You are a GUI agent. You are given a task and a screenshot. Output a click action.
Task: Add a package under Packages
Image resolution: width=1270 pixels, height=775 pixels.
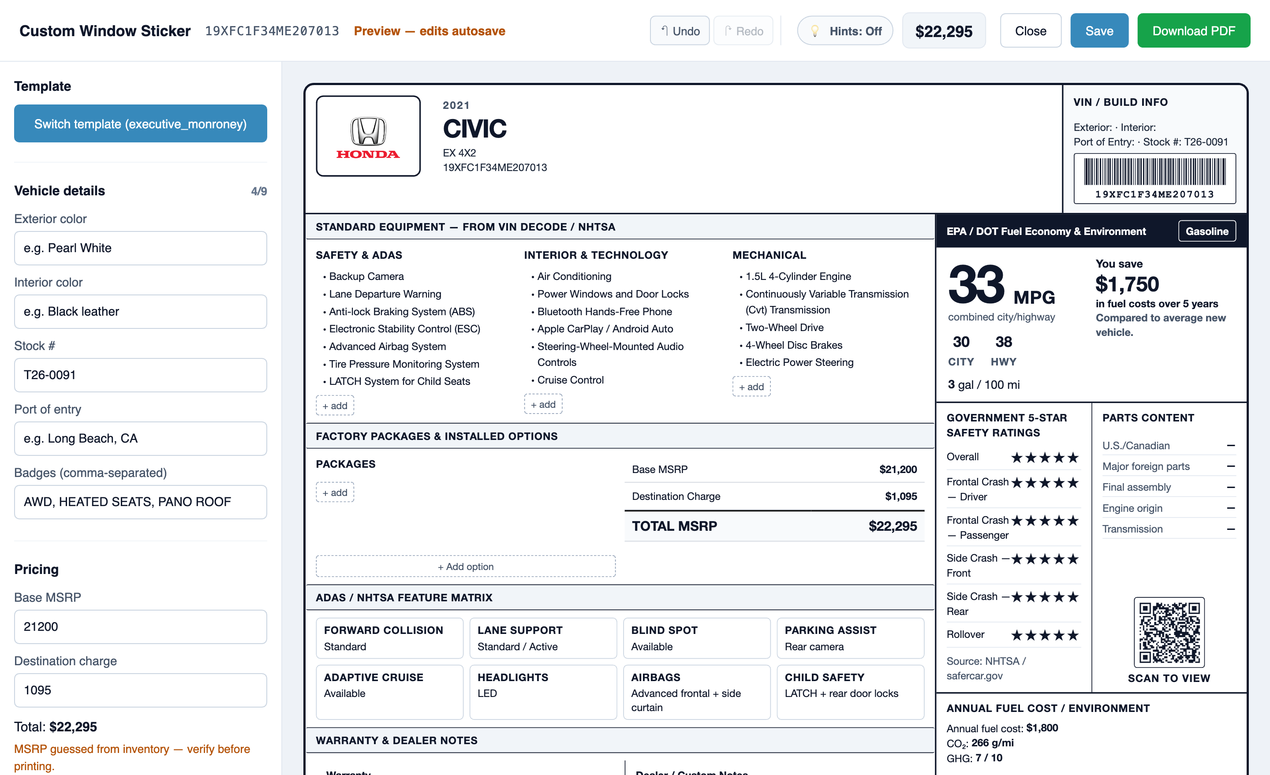pyautogui.click(x=335, y=492)
